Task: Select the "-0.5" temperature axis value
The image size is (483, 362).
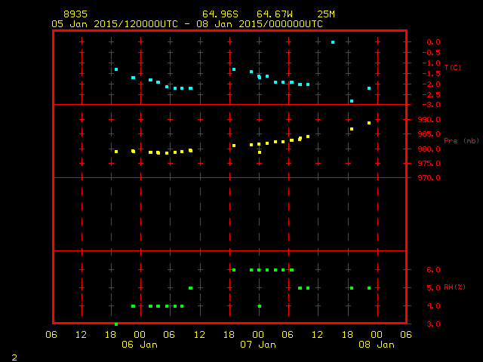Action: coord(431,53)
